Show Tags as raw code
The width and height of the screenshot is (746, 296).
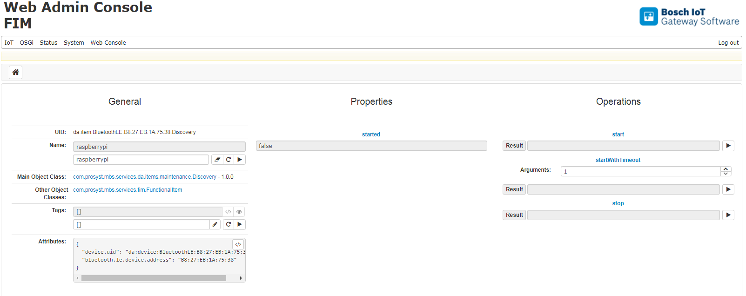click(x=228, y=212)
